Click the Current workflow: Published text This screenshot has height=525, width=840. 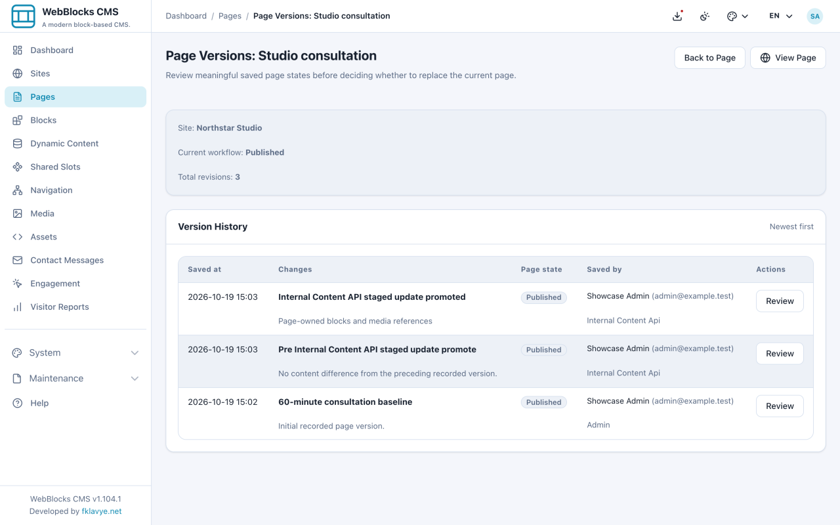tap(231, 152)
